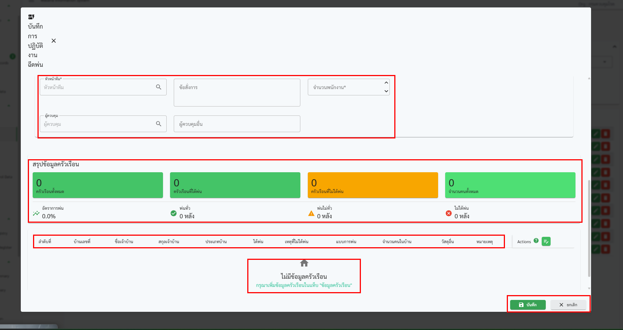The height and width of the screenshot is (330, 623).
Task: Click search icon in หัวหน้าทีม field
Action: point(159,87)
